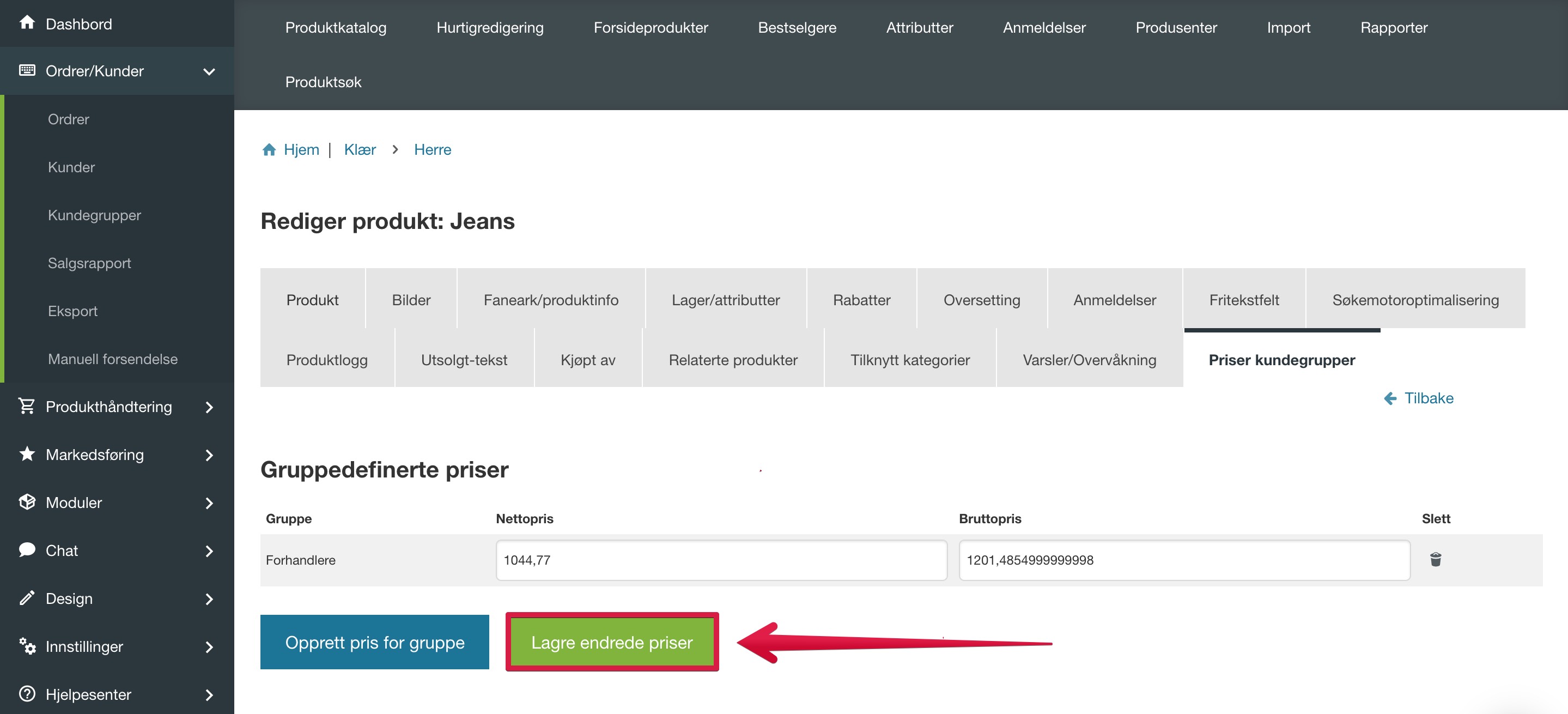Viewport: 1568px width, 714px height.
Task: Select the Priser kundegrupper tab
Action: [x=1281, y=359]
